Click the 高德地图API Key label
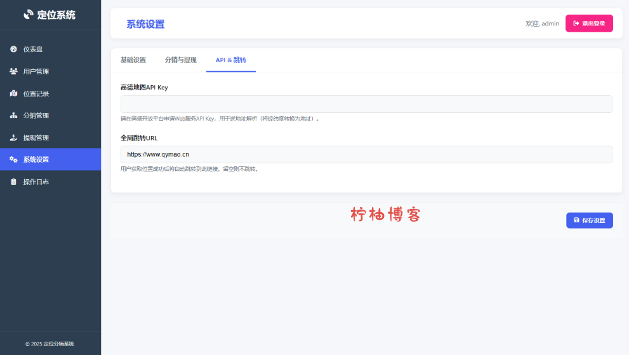Screen dimensions: 629x355 coord(144,87)
